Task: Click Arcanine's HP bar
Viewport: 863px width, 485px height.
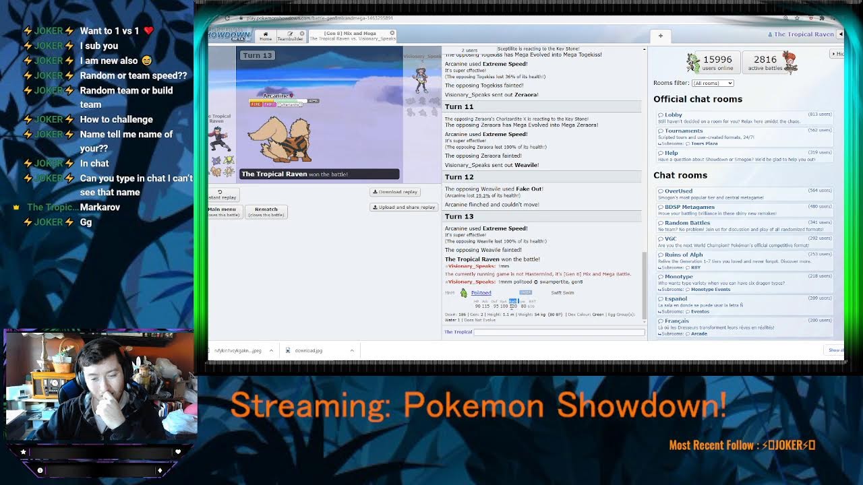Action: coord(283,101)
